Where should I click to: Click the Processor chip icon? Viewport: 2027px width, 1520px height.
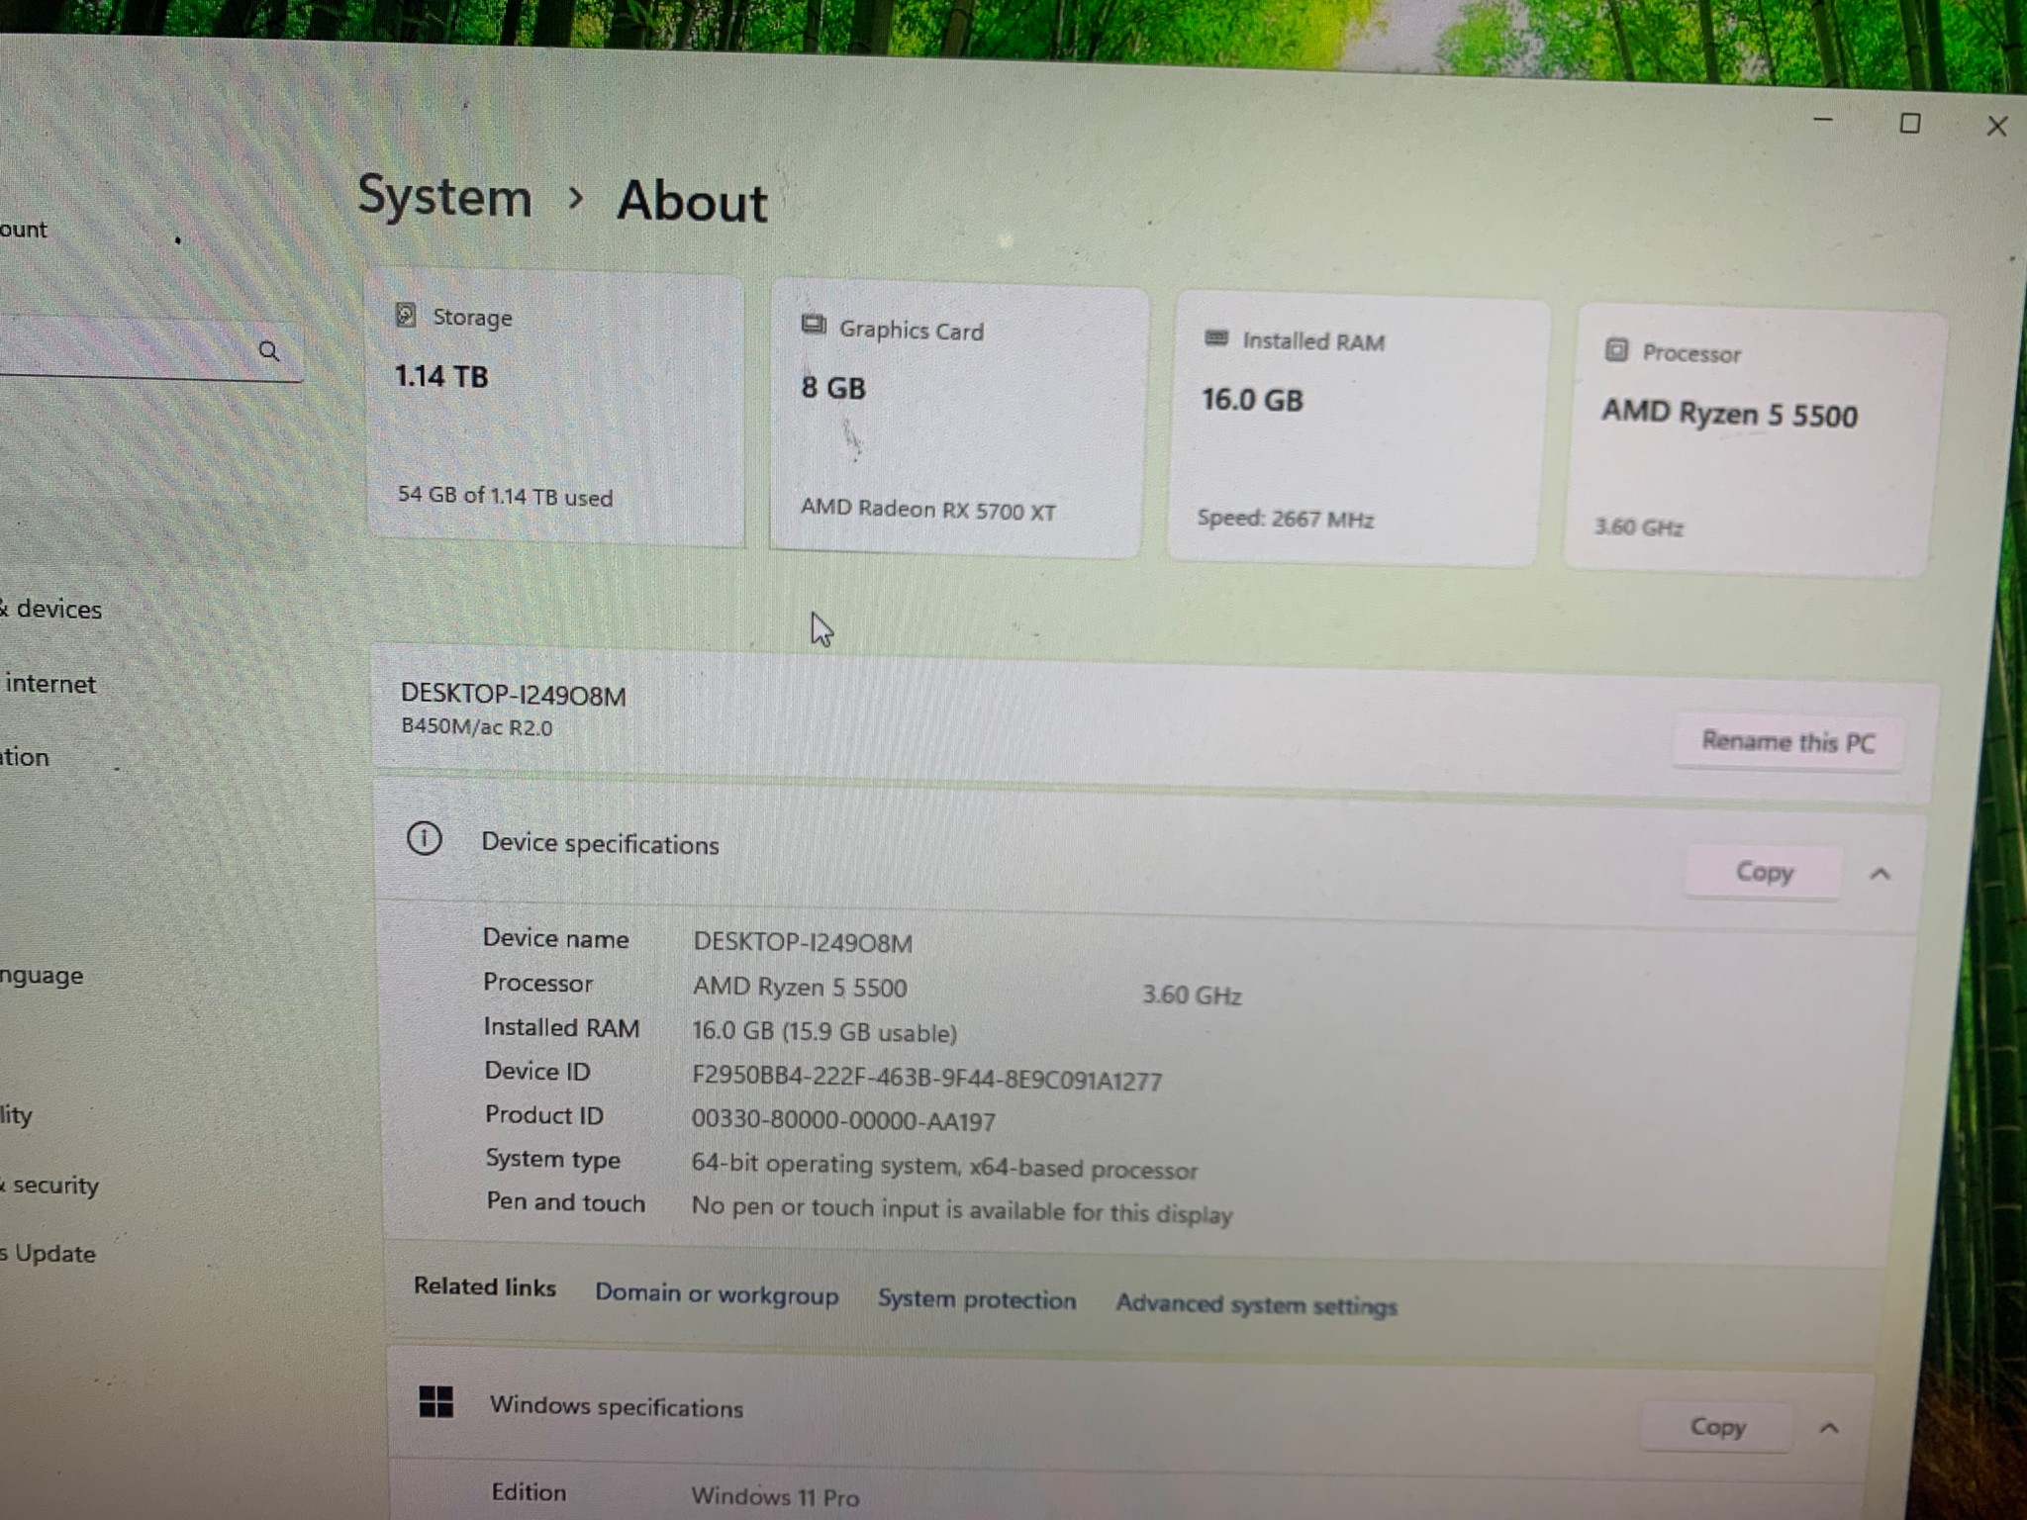1616,349
